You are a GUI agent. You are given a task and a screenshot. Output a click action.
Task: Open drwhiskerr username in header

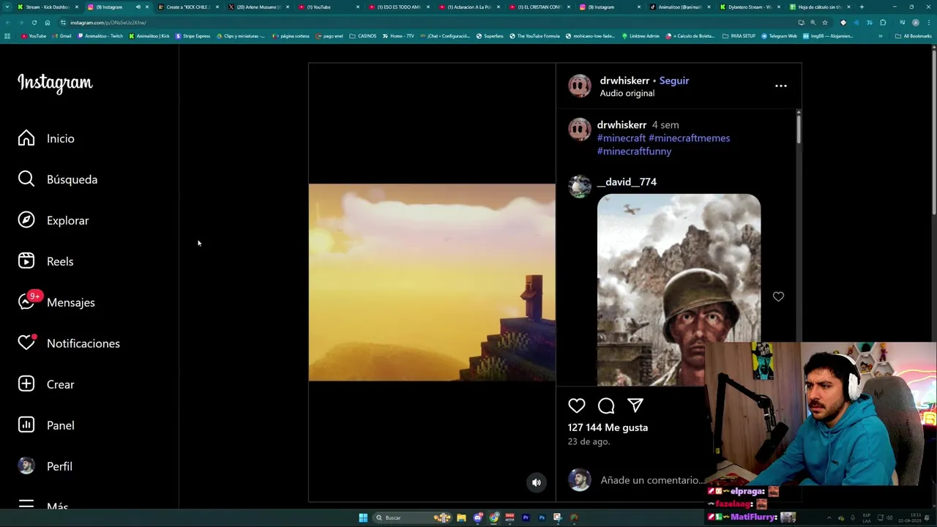point(624,81)
